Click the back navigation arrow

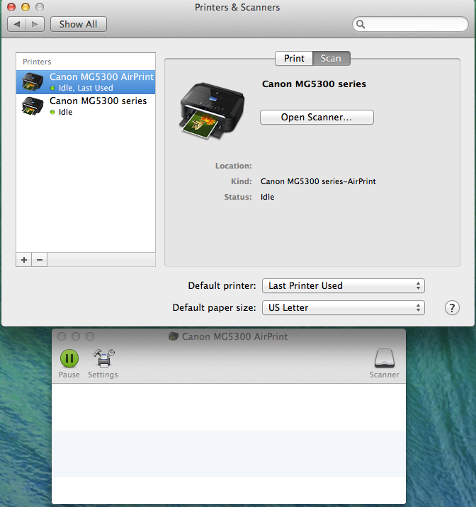(x=17, y=24)
